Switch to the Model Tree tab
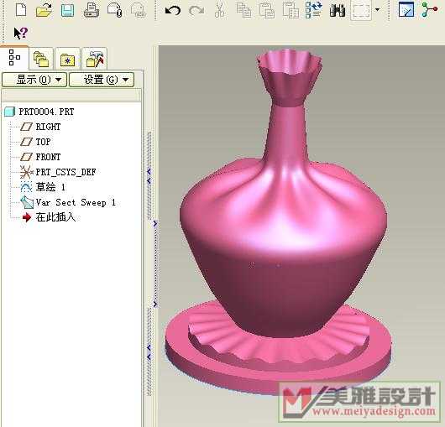Viewport: 445px width, 427px height. coord(14,58)
